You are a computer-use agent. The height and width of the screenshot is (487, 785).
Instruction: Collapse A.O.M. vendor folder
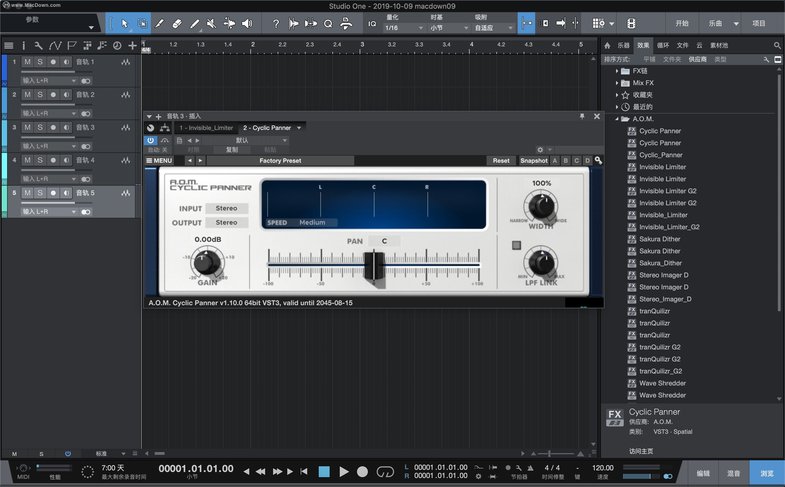[617, 119]
